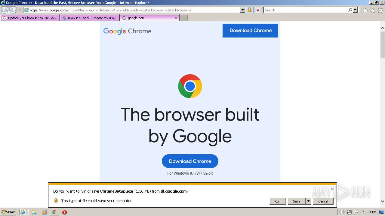Click the security shield warning icon
Image resolution: width=385 pixels, height=216 pixels.
[56, 201]
